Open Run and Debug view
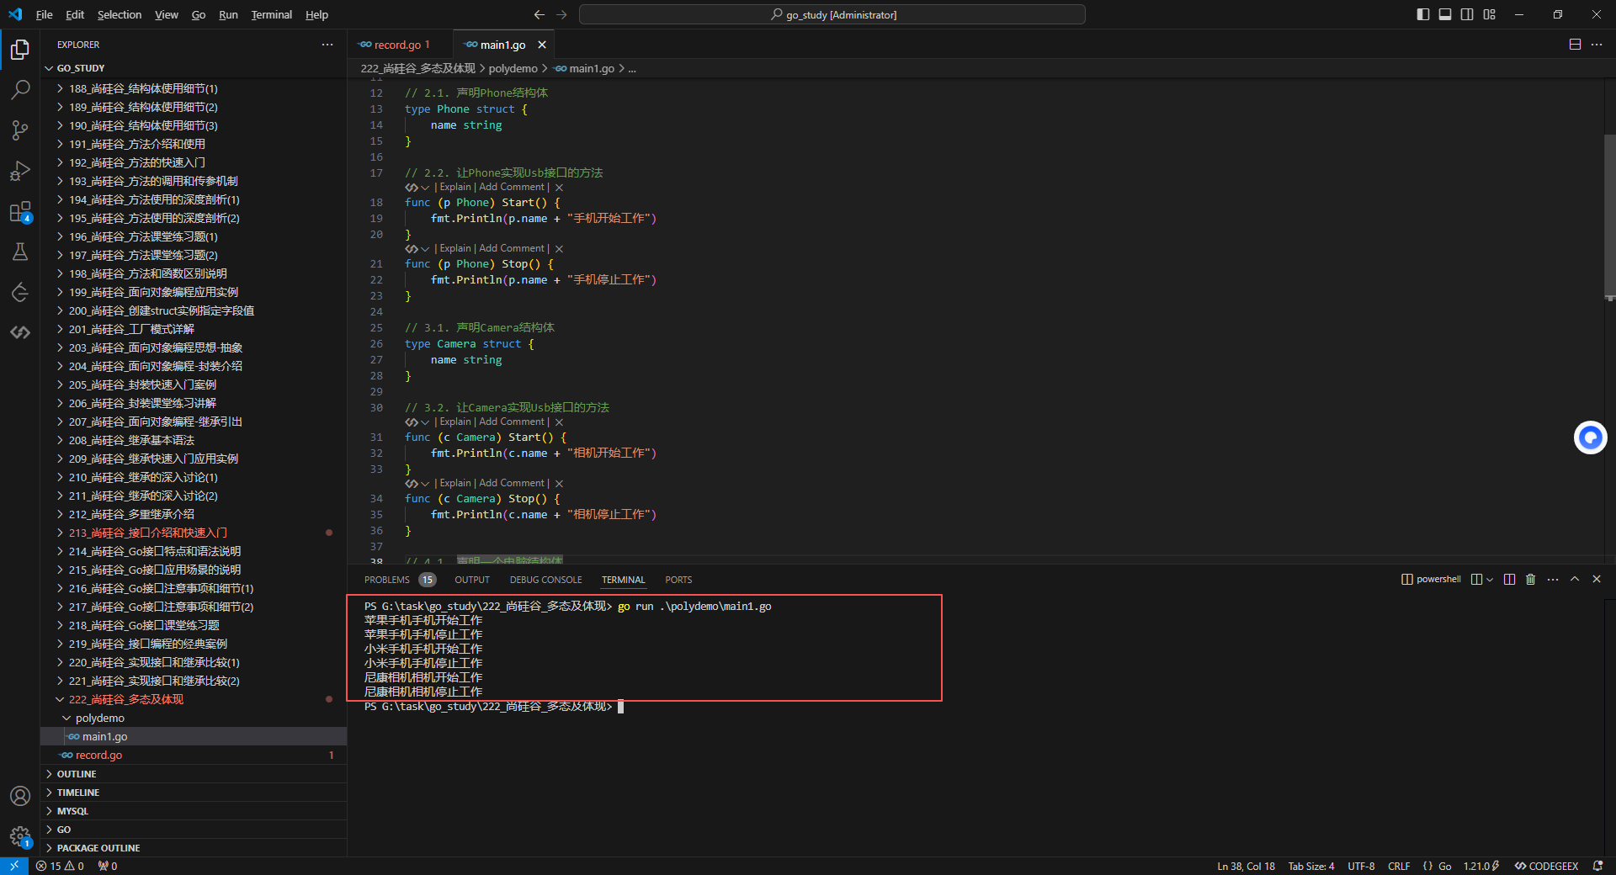Screen dimensions: 1616x875 tap(20, 171)
